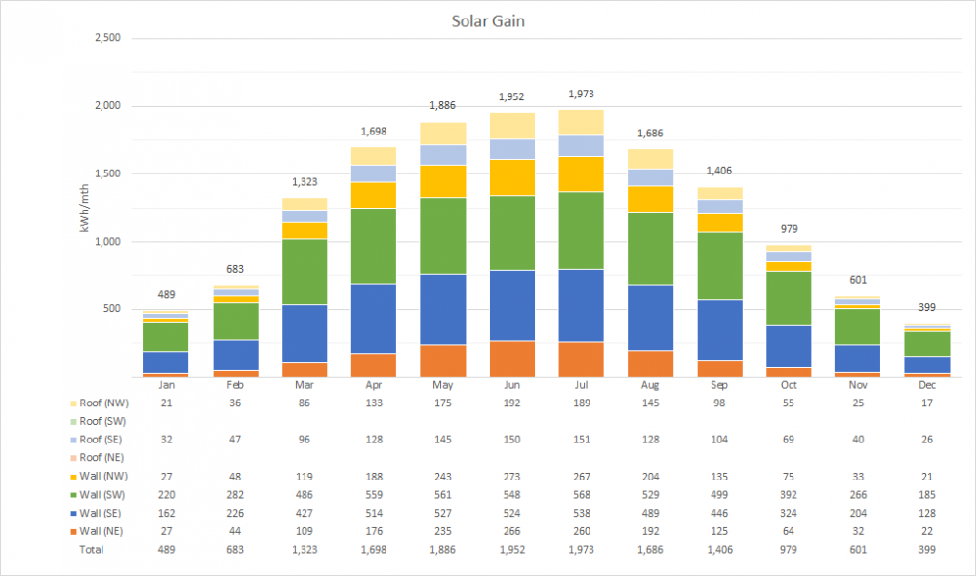Click the 2,000 y-axis tick label
The image size is (976, 576).
tap(107, 105)
